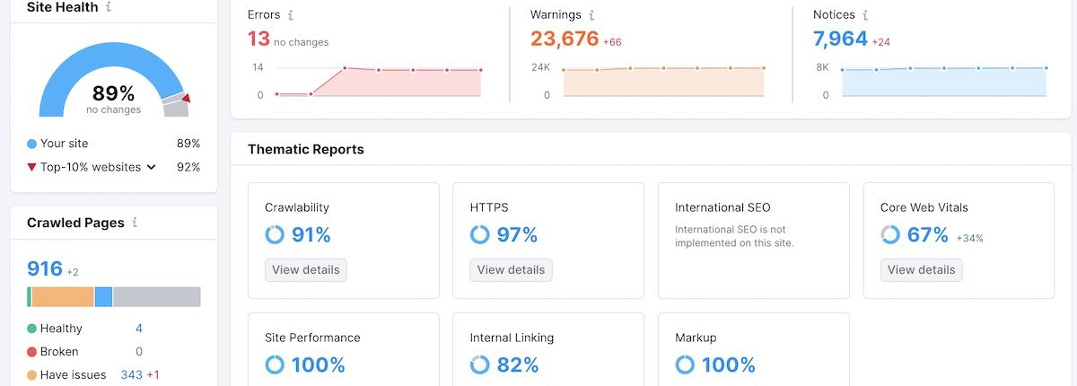The image size is (1077, 386).
Task: Open View details for Crawlability
Action: point(305,269)
